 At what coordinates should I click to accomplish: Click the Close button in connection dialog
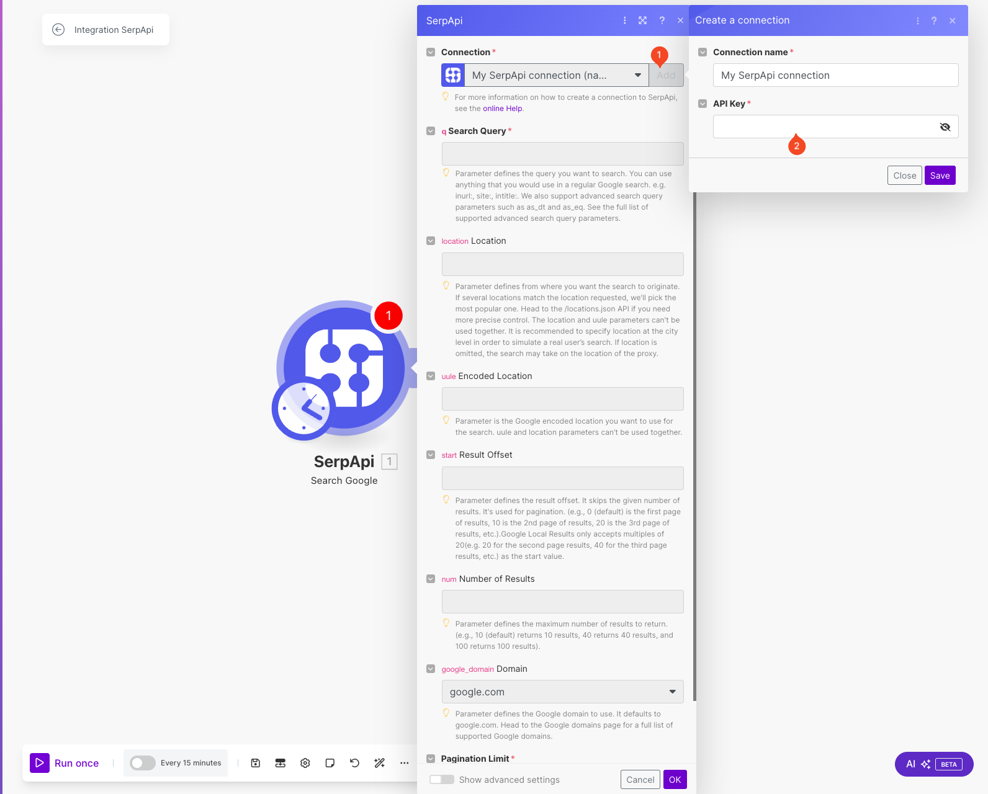(x=905, y=176)
